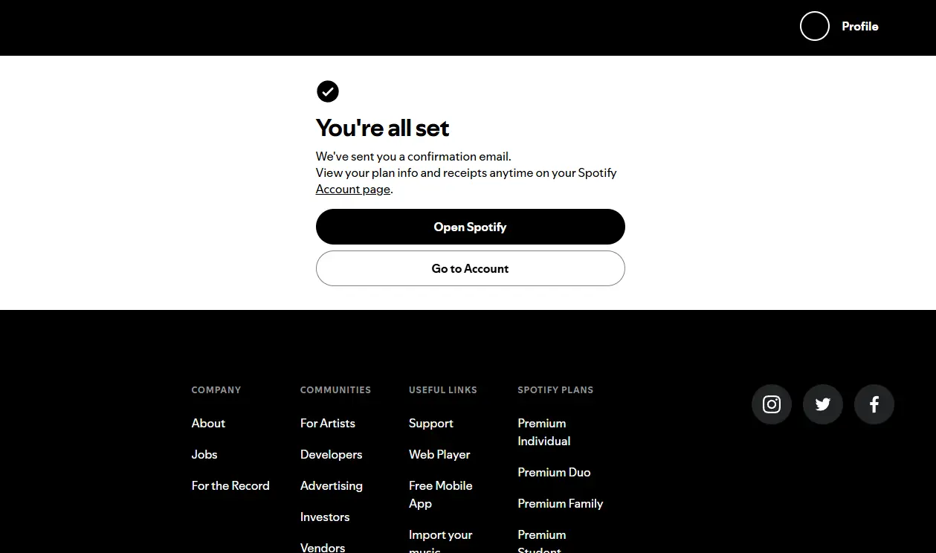Click the Go to Account button

471,268
